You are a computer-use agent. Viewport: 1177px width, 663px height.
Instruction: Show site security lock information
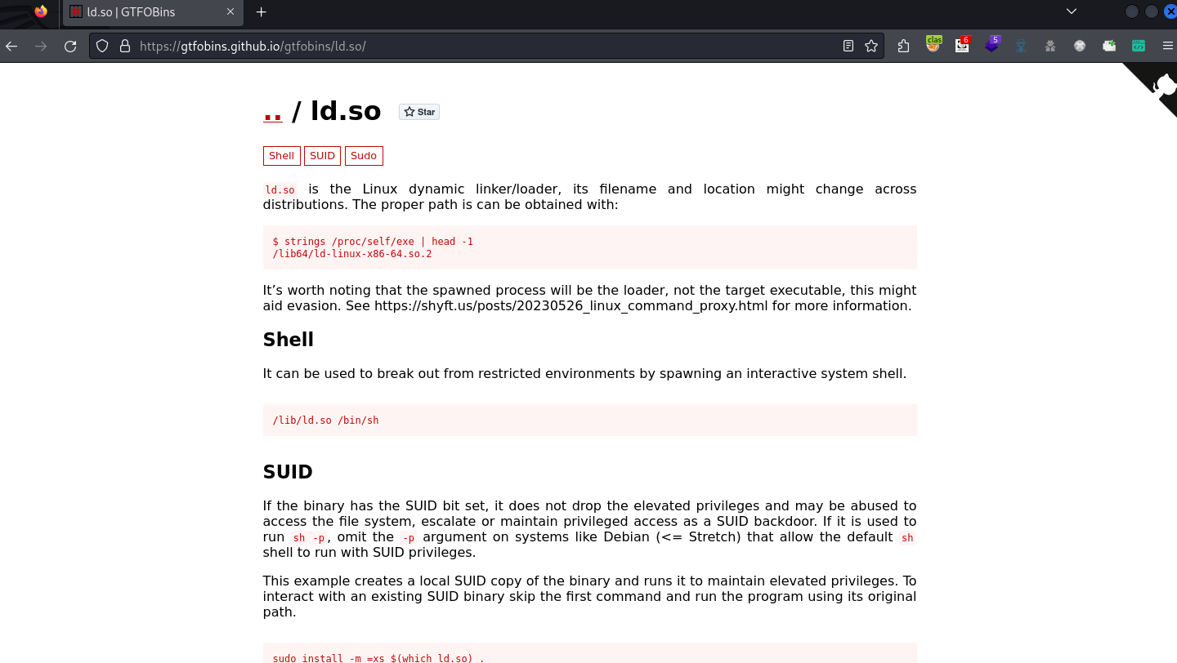[125, 46]
